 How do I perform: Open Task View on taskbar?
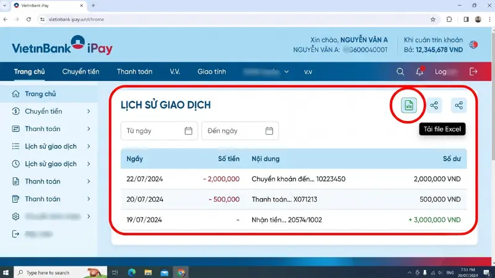pyautogui.click(x=115, y=272)
